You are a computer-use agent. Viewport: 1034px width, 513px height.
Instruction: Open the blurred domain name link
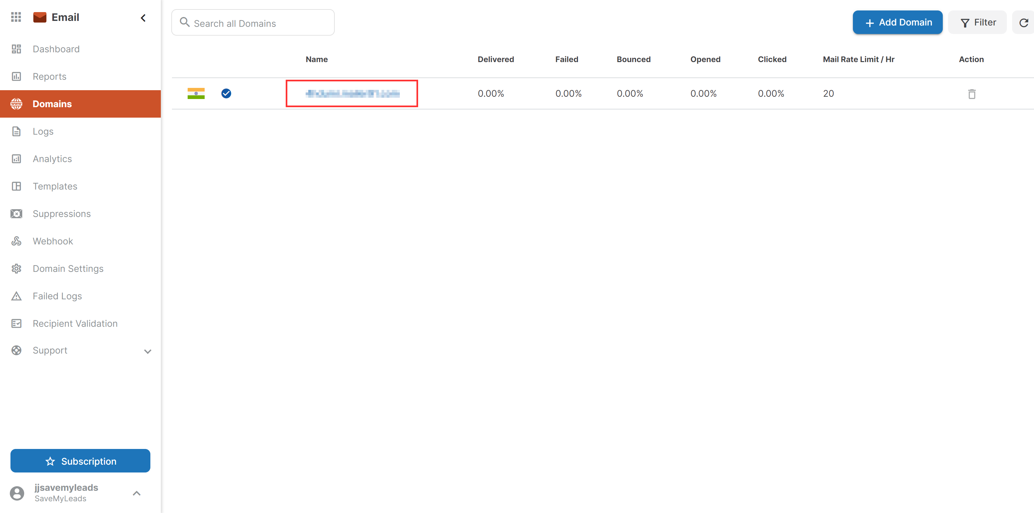[x=352, y=93]
